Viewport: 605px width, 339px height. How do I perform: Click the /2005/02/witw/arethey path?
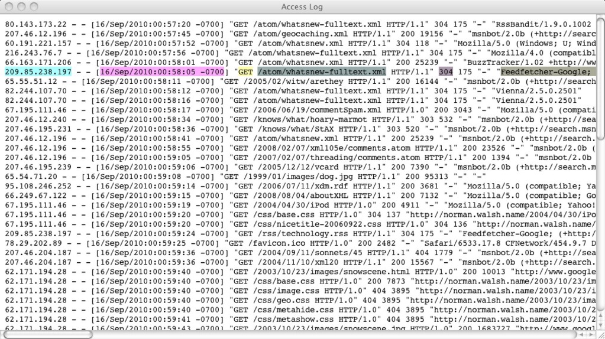click(293, 82)
